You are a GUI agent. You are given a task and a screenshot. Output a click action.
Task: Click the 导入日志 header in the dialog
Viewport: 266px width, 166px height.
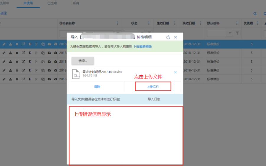(x=154, y=99)
